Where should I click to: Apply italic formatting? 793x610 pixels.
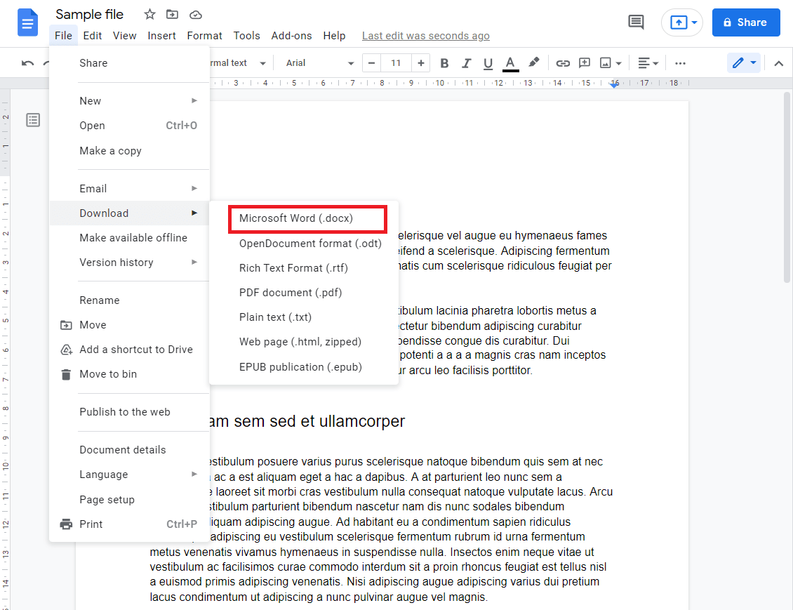(x=466, y=62)
